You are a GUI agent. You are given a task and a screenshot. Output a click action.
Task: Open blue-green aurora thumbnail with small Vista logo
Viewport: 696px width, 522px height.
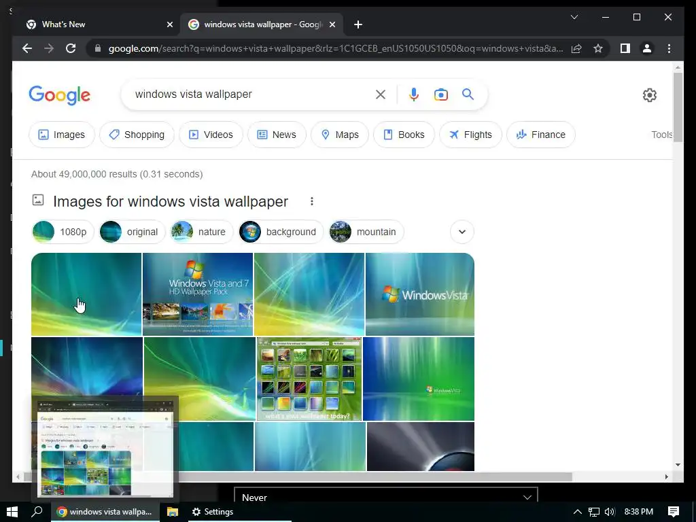[419, 379]
